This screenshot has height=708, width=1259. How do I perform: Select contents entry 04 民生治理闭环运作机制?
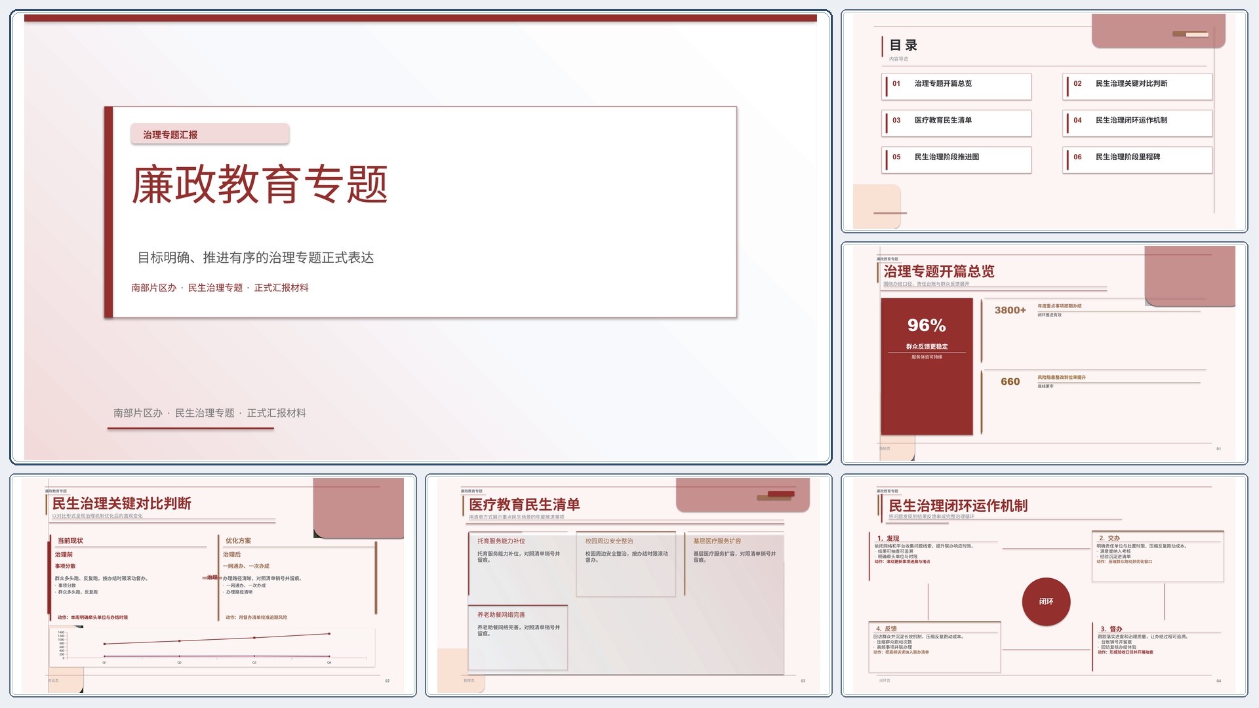[1138, 123]
